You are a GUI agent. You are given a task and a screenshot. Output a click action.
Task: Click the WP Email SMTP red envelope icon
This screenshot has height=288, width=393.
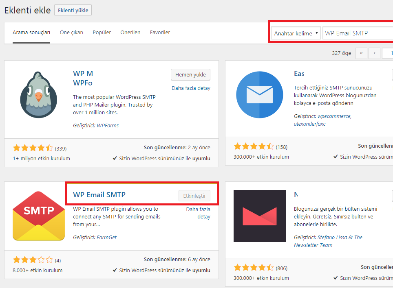(x=39, y=216)
